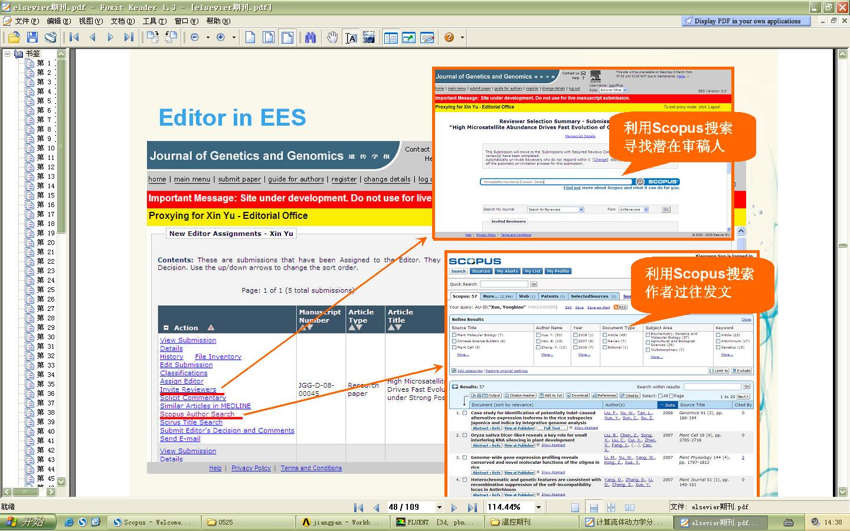Save the document with the floppy icon
The width and height of the screenshot is (850, 531).
tap(32, 37)
